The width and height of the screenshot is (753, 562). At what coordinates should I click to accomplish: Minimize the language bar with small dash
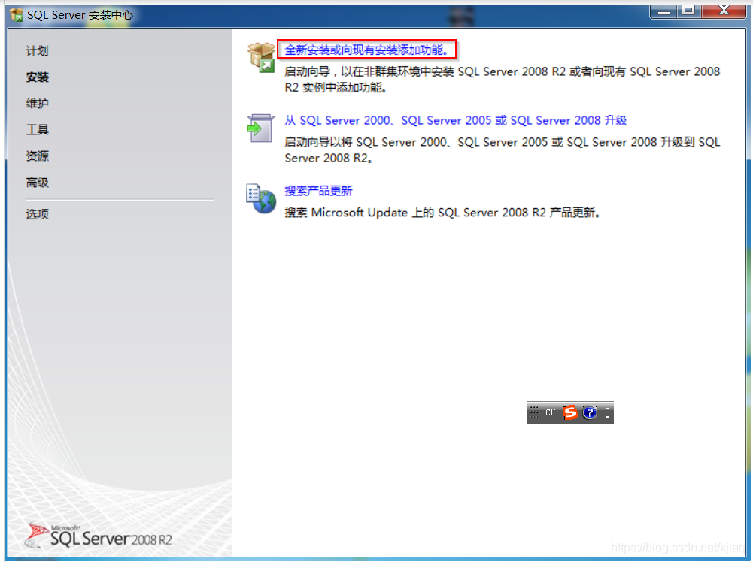pyautogui.click(x=608, y=408)
